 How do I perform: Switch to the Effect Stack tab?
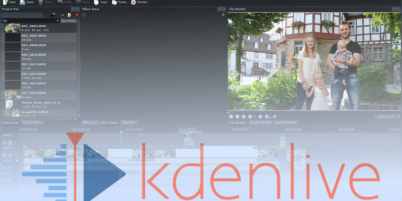pos(109,123)
